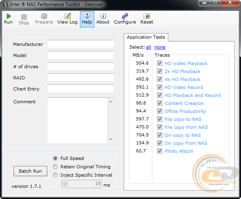Focus the RAID input field
The image size is (241, 199).
pos(81,77)
